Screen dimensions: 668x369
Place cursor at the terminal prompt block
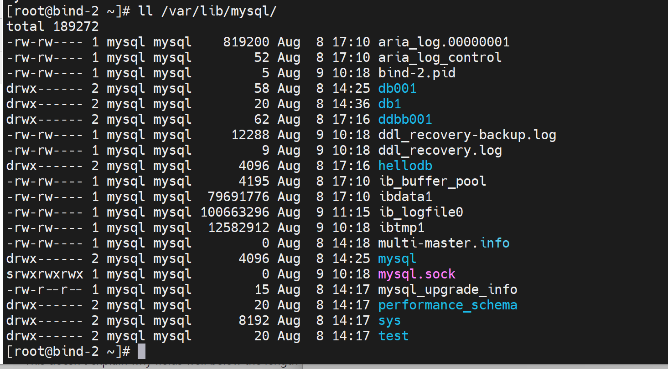pos(141,351)
